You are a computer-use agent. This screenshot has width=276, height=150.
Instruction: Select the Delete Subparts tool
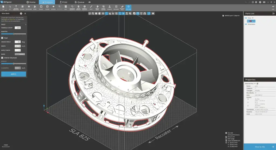coord(78,7)
